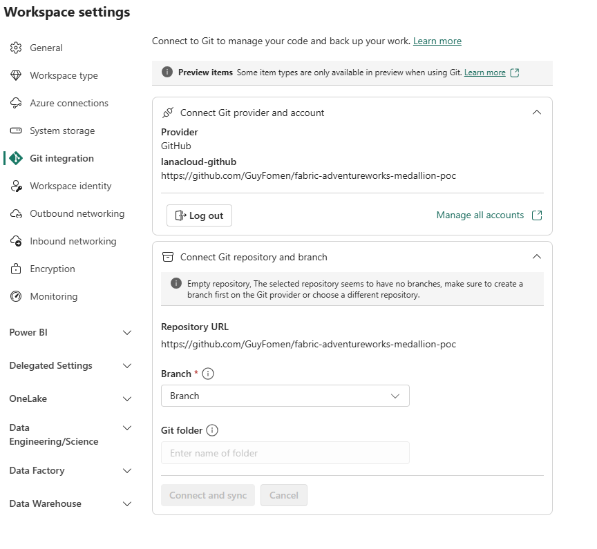
Task: Click the Log out button
Action: pos(199,215)
